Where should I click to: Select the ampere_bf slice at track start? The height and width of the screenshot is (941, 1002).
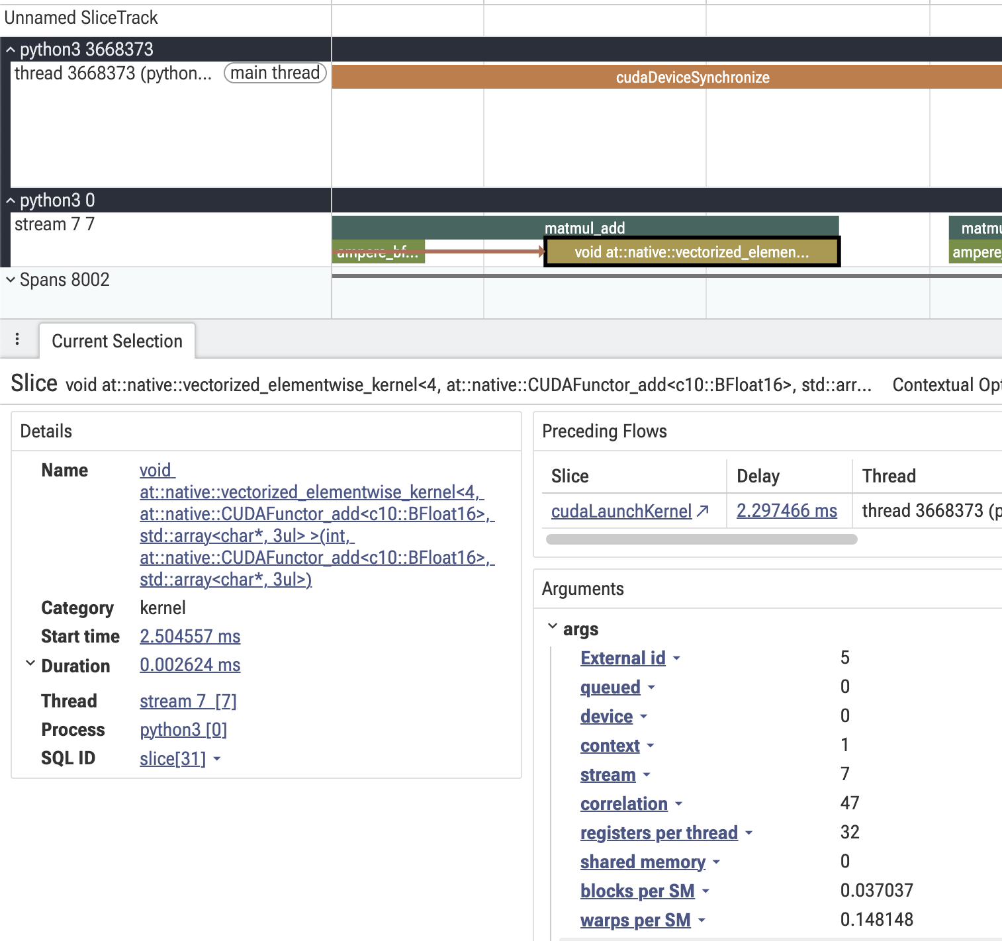378,252
